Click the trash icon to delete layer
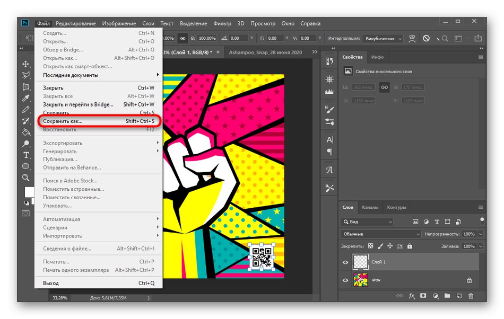This screenshot has height=319, width=504. pyautogui.click(x=471, y=296)
